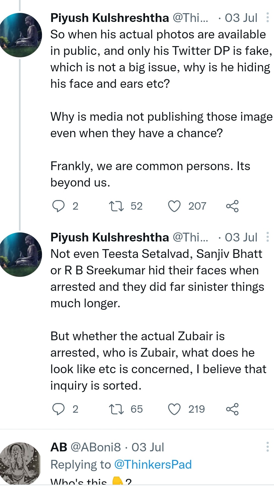Tap Buddha avatar on first tweet
Image resolution: width=274 pixels, height=495 pixels.
[21, 35]
